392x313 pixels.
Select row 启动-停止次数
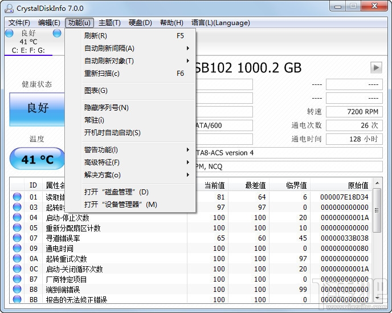click(191, 217)
